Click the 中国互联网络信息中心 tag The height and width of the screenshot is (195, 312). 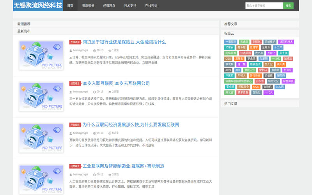[238, 81]
